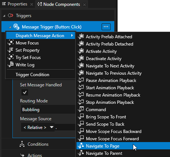Image resolution: width=170 pixels, height=157 pixels.
Task: Click the Actions arrow icon
Action: pyautogui.click(x=22, y=155)
